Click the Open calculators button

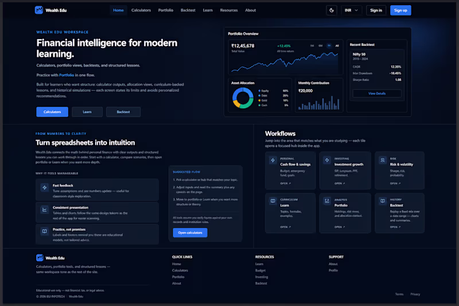[190, 233]
